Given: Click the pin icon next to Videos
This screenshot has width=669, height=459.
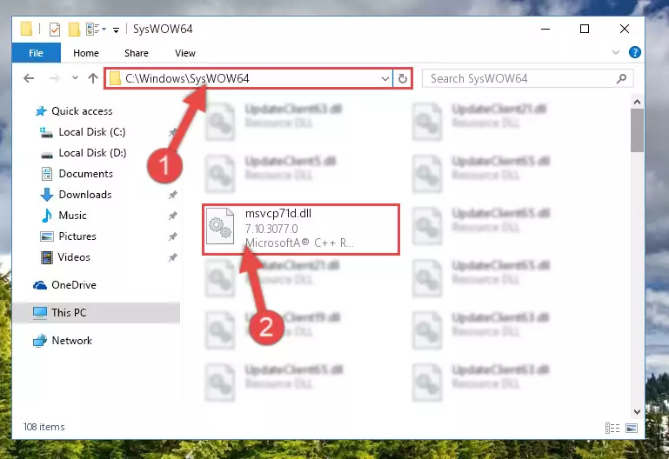Looking at the screenshot, I should pyautogui.click(x=172, y=257).
